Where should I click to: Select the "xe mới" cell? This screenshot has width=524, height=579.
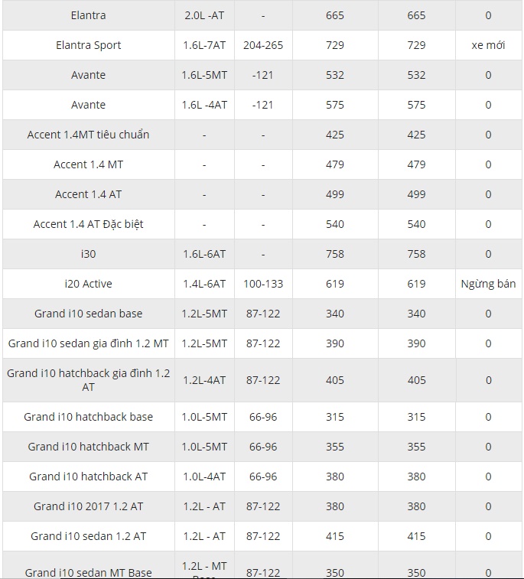(x=488, y=45)
